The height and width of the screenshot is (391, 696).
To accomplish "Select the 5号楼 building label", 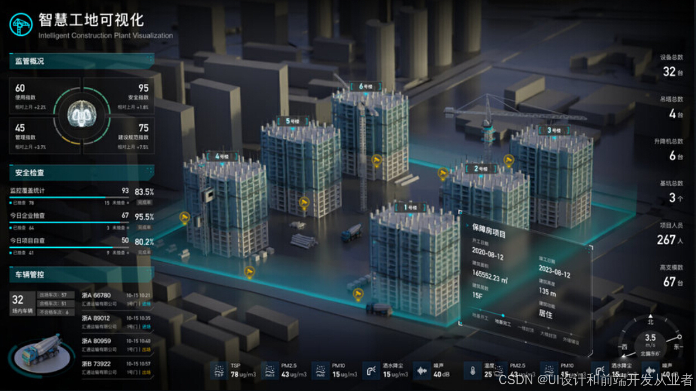I will click(x=292, y=121).
